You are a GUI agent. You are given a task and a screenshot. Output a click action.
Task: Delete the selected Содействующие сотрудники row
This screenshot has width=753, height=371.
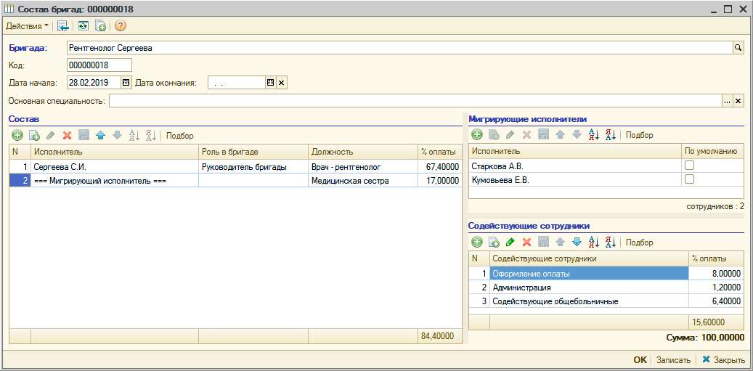coord(527,242)
